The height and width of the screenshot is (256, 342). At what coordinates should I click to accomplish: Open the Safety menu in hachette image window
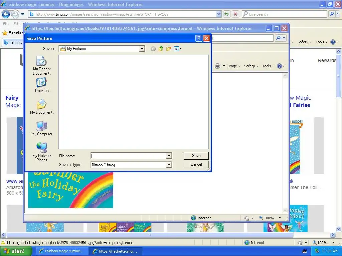pos(251,66)
